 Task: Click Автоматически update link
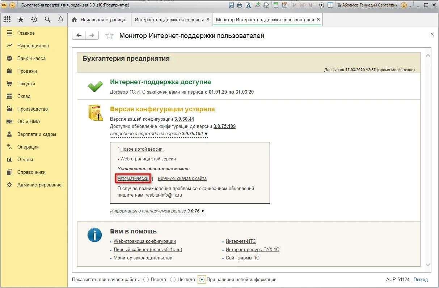(x=133, y=179)
